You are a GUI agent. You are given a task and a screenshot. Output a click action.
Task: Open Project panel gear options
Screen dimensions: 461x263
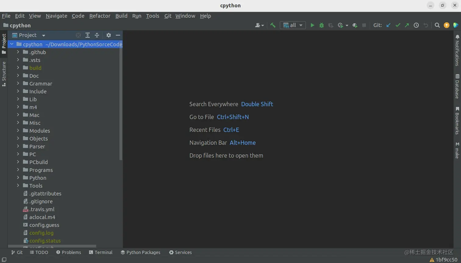click(x=109, y=35)
